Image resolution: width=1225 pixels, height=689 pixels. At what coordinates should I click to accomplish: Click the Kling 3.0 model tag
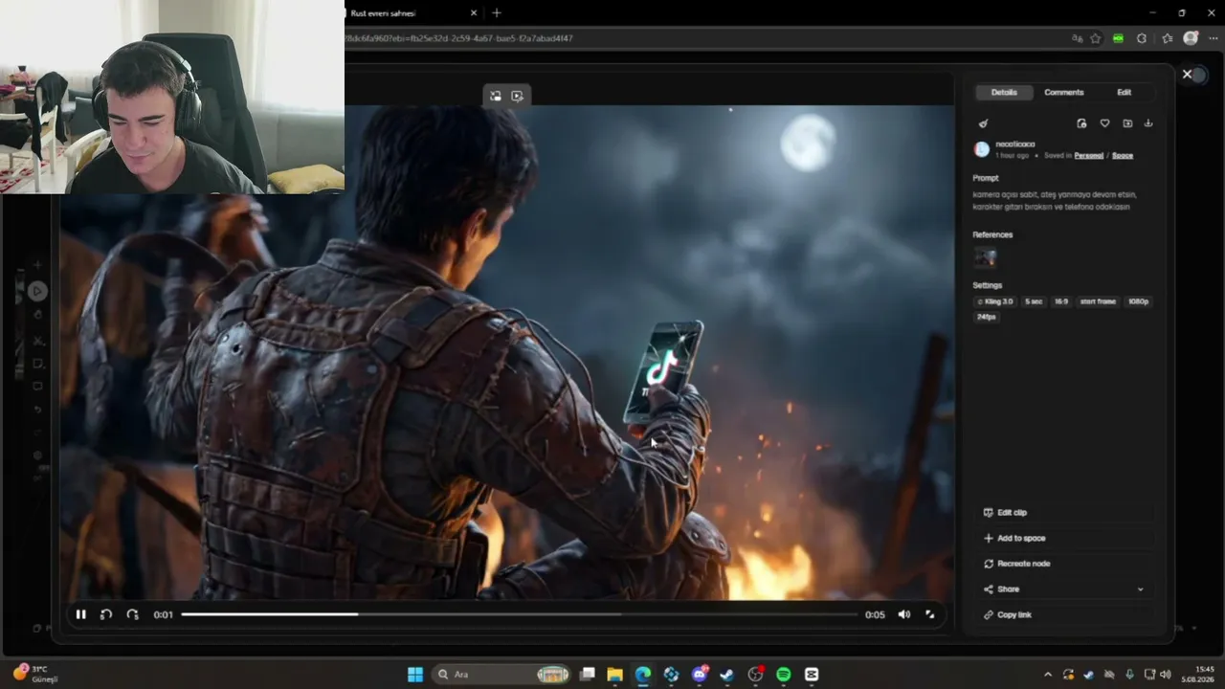point(995,301)
